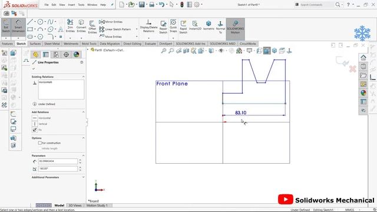377x212 pixels.
Task: Open the Features tab
Action: 7,44
